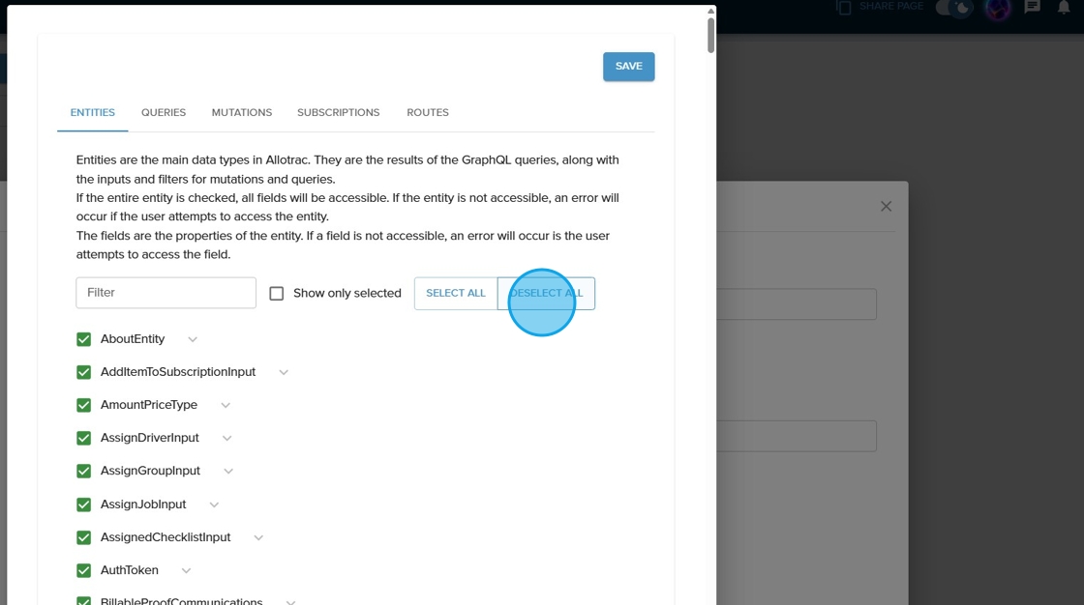1084x605 pixels.
Task: Click the notifications bell icon
Action: point(1065,8)
